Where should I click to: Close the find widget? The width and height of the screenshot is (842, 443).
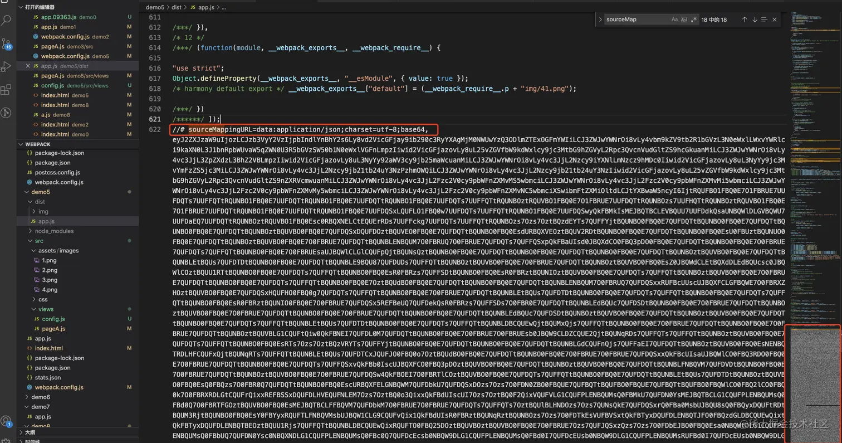click(775, 20)
